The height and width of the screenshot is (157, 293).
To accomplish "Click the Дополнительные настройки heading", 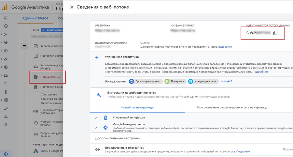I will [x=118, y=138].
